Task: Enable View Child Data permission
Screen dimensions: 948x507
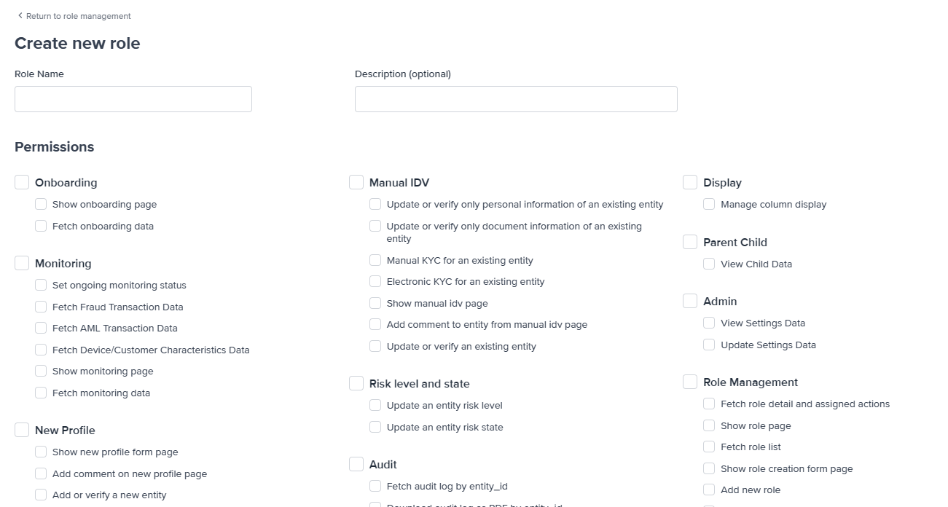Action: 709,264
